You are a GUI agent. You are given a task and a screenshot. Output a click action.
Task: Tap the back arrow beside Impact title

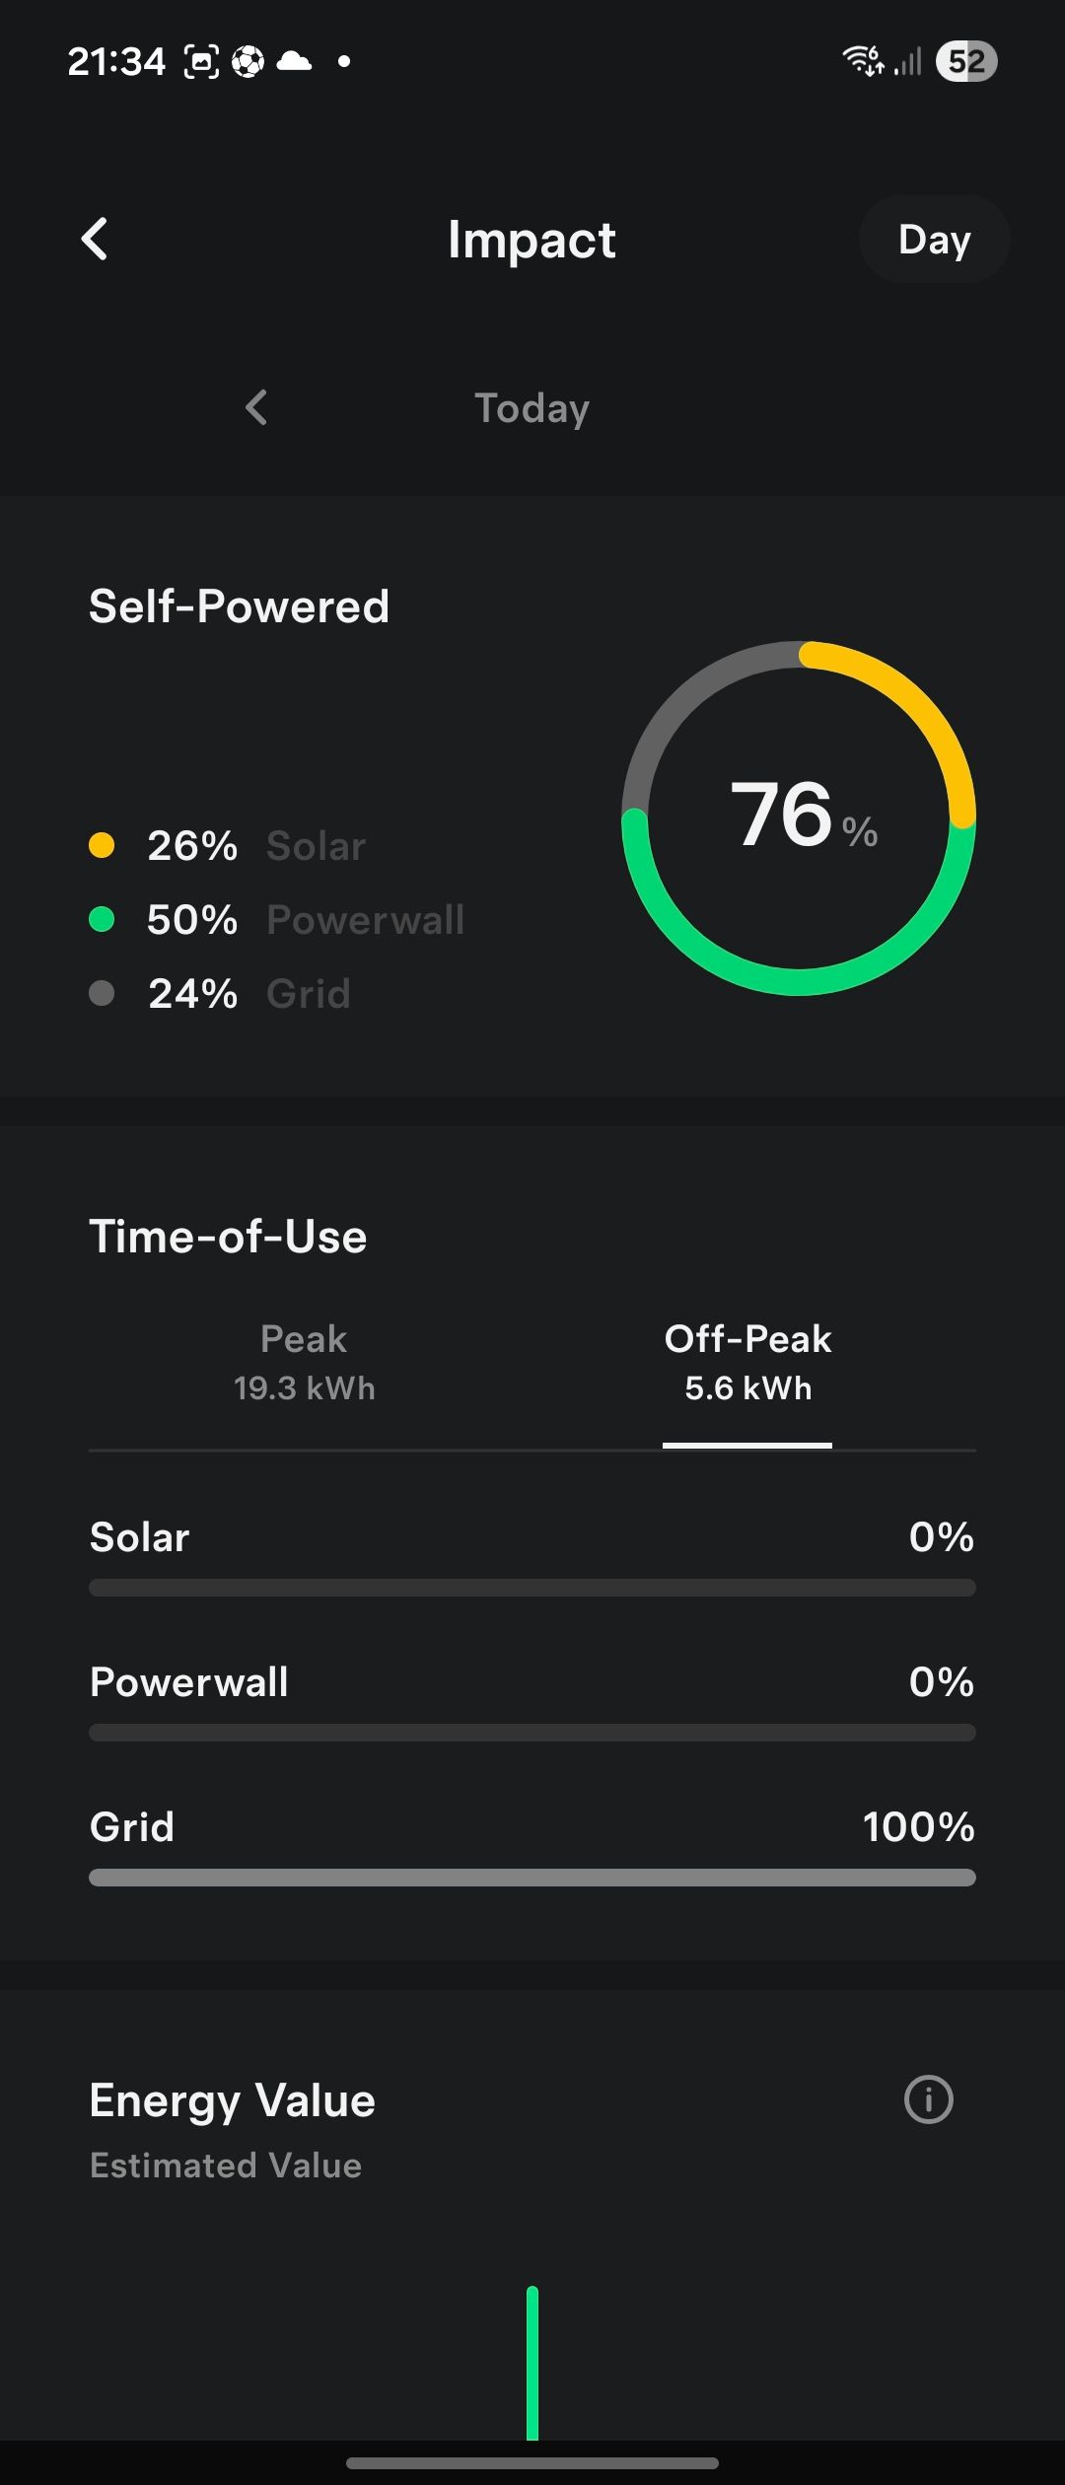coord(95,240)
